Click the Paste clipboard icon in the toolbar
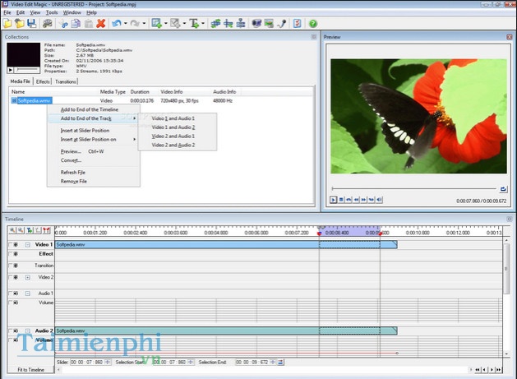 click(89, 23)
